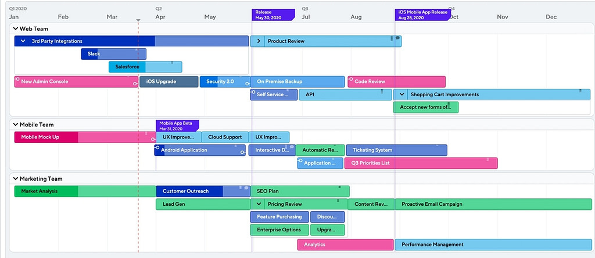
Task: Collapse the Pricing Review chevron
Action: 259,204
